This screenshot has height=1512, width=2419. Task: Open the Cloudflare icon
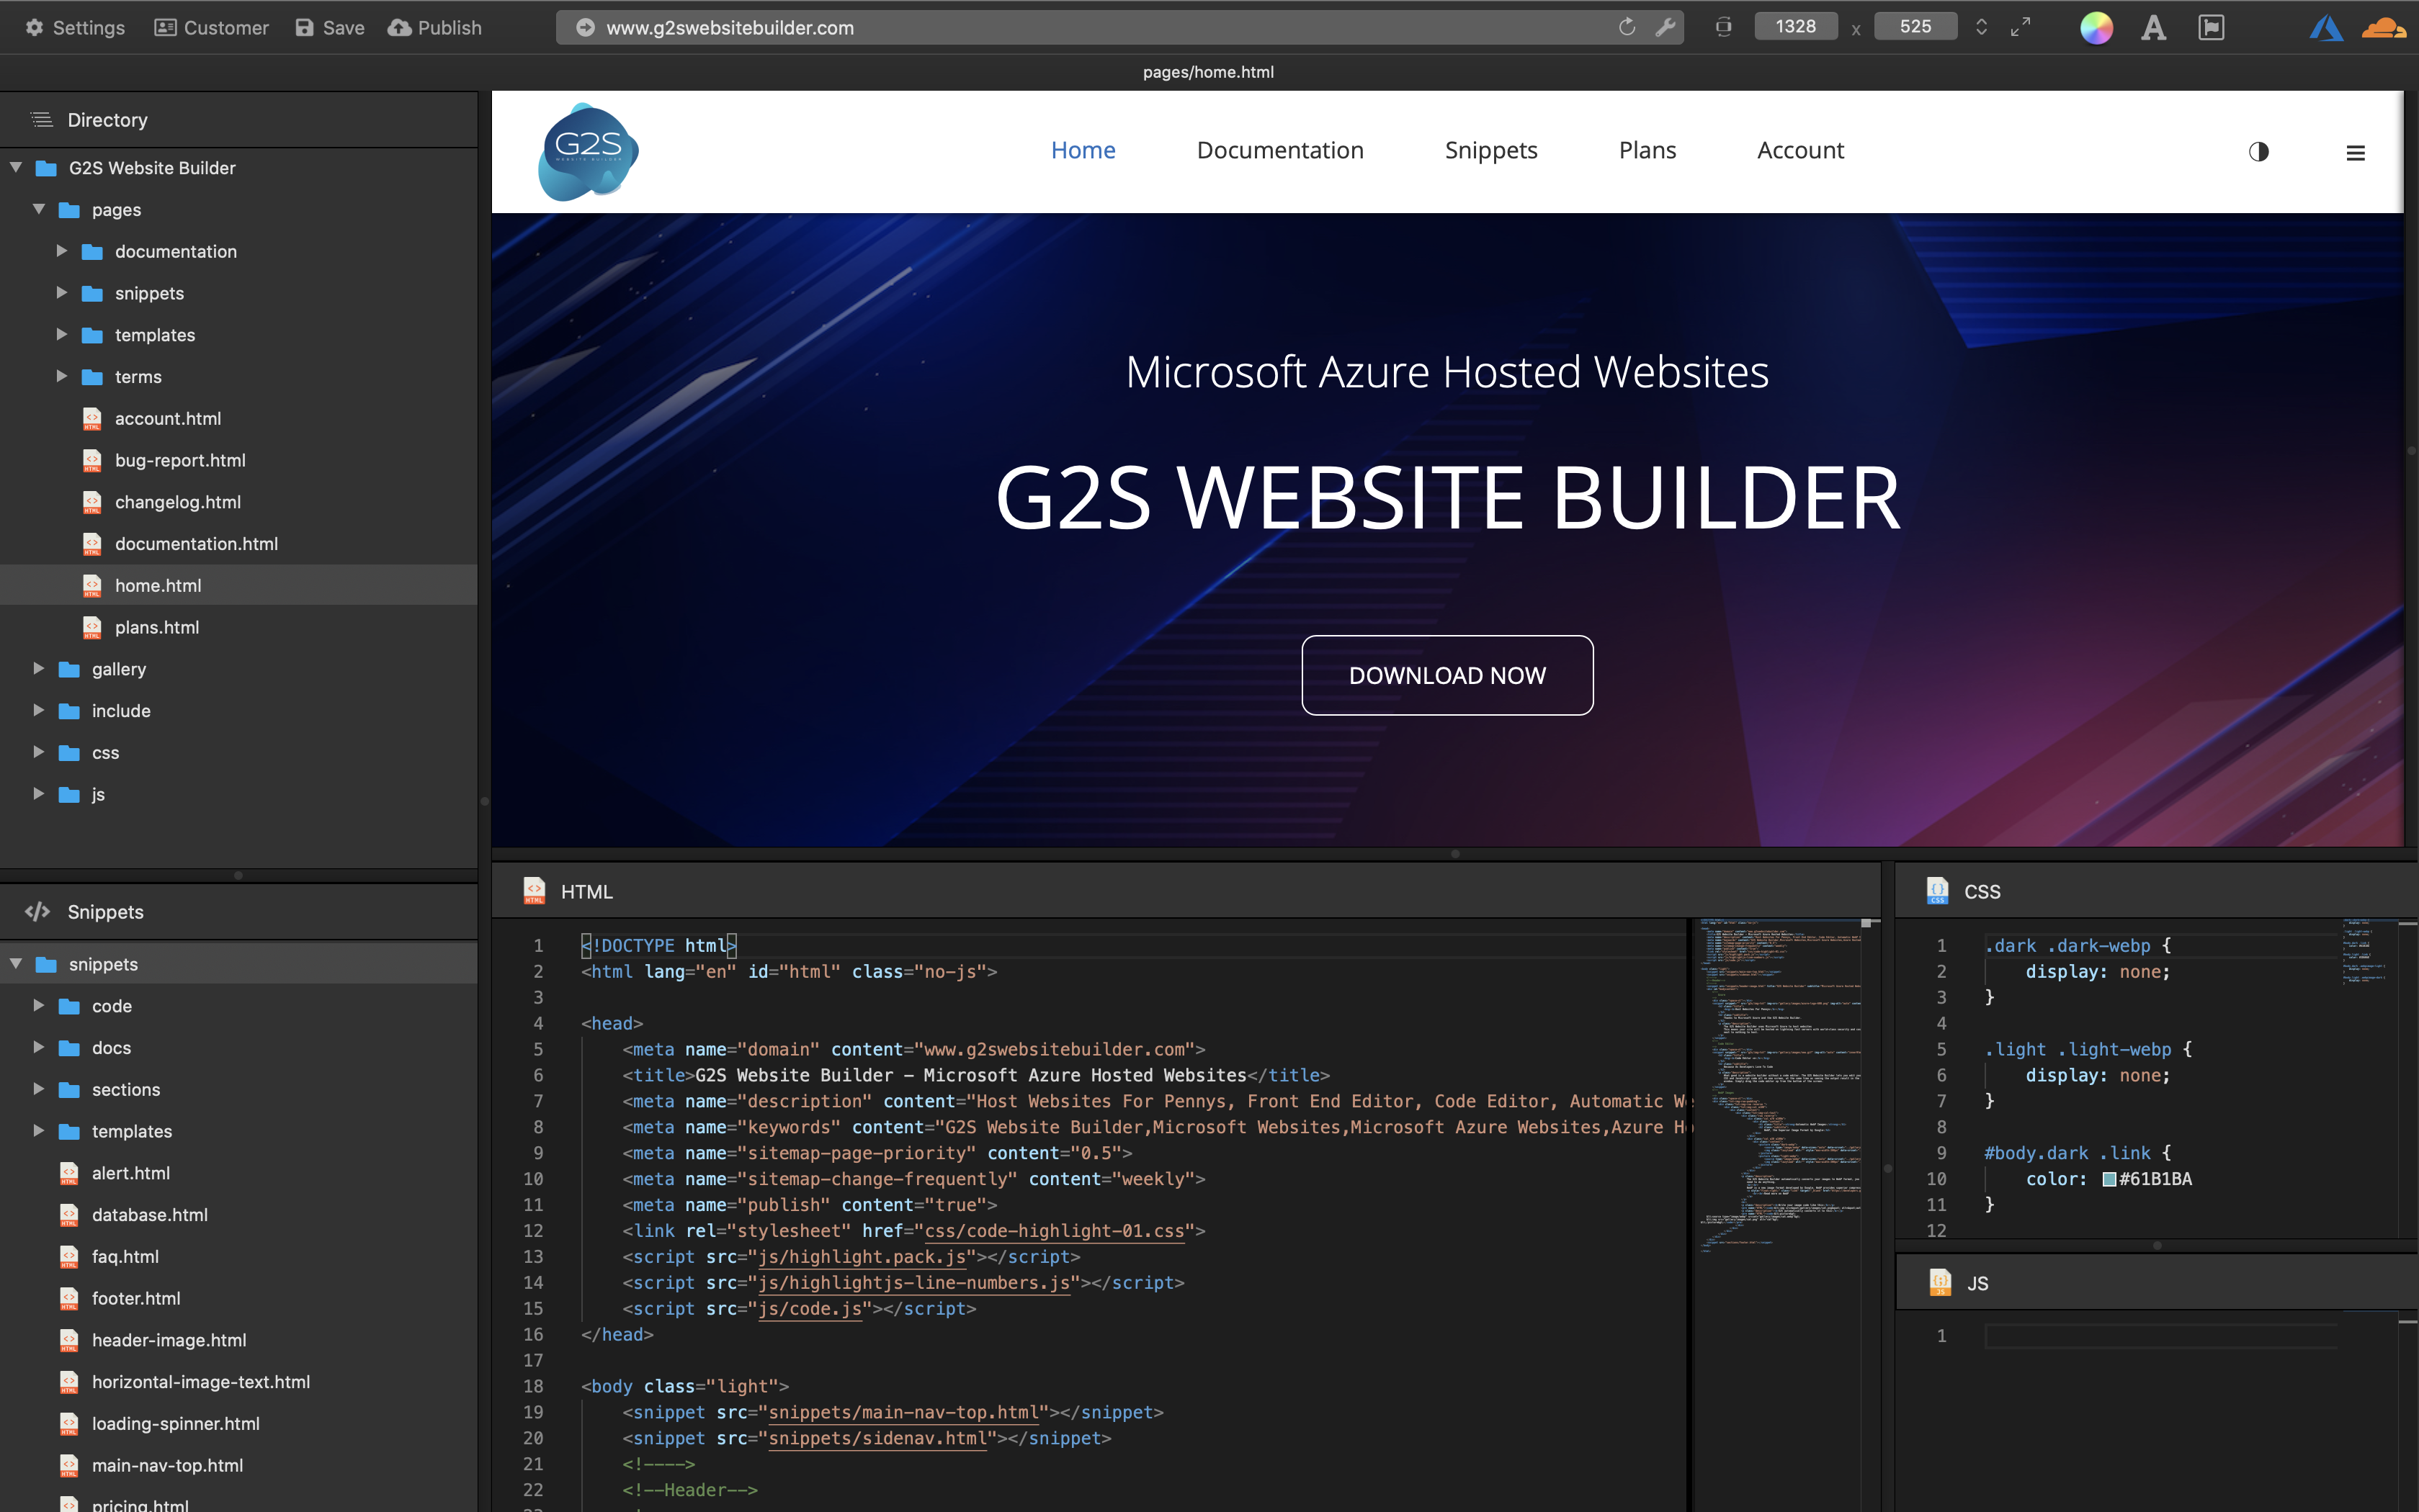tap(2383, 28)
